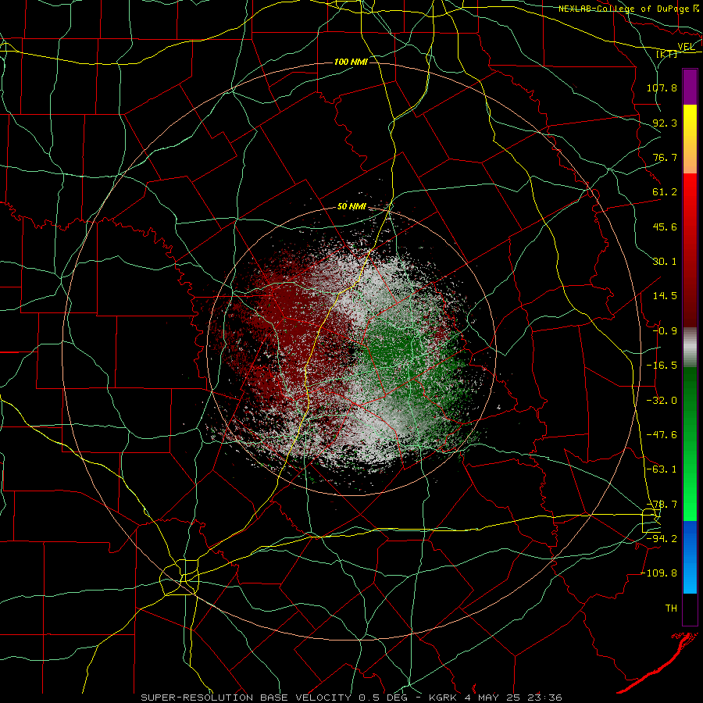Image resolution: width=703 pixels, height=703 pixels.
Task: Click the -94.2 value on the velocity scale
Action: click(662, 538)
